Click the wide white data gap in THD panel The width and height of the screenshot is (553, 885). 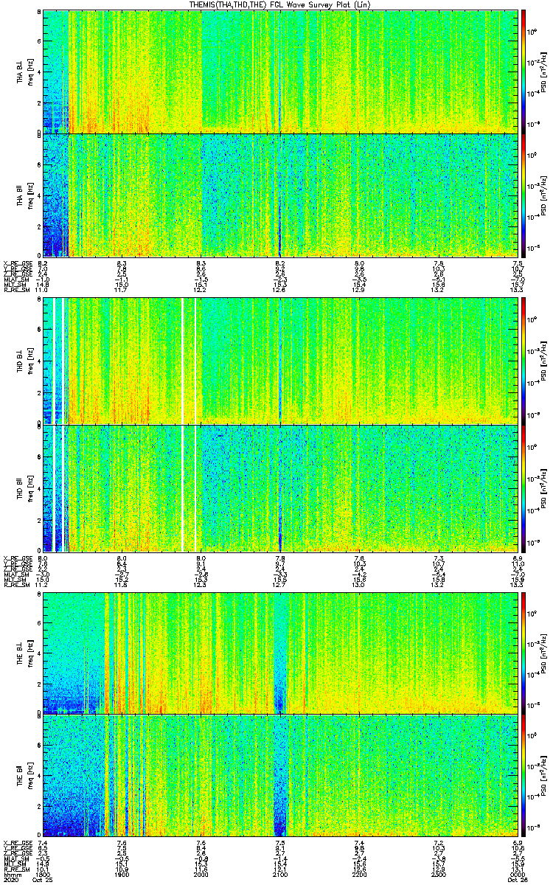(x=183, y=424)
